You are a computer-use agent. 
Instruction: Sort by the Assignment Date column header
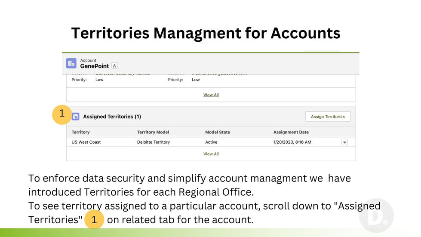(x=291, y=132)
